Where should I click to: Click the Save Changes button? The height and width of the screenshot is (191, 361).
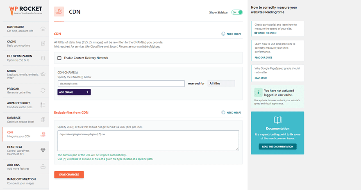coord(69,175)
